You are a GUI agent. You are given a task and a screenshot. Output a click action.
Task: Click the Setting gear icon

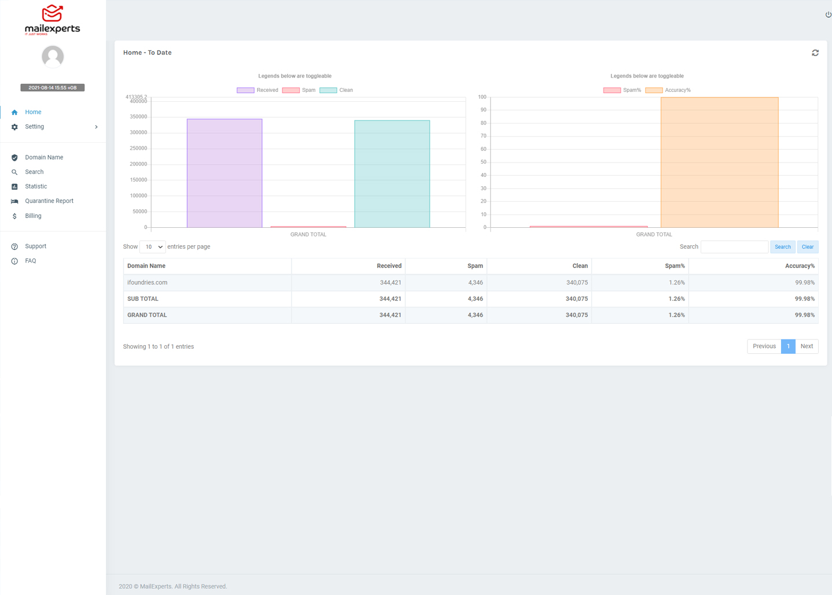tap(14, 127)
